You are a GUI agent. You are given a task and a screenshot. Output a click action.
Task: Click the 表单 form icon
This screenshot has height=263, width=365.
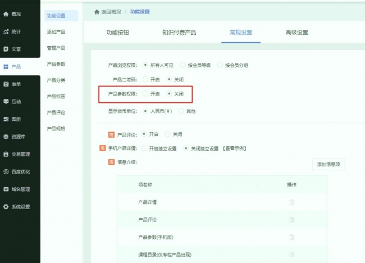pos(6,84)
